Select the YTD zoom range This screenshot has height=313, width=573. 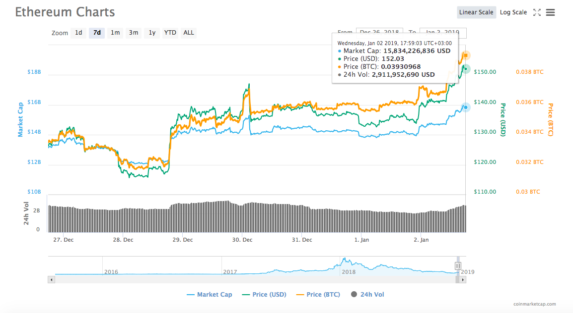coord(170,33)
